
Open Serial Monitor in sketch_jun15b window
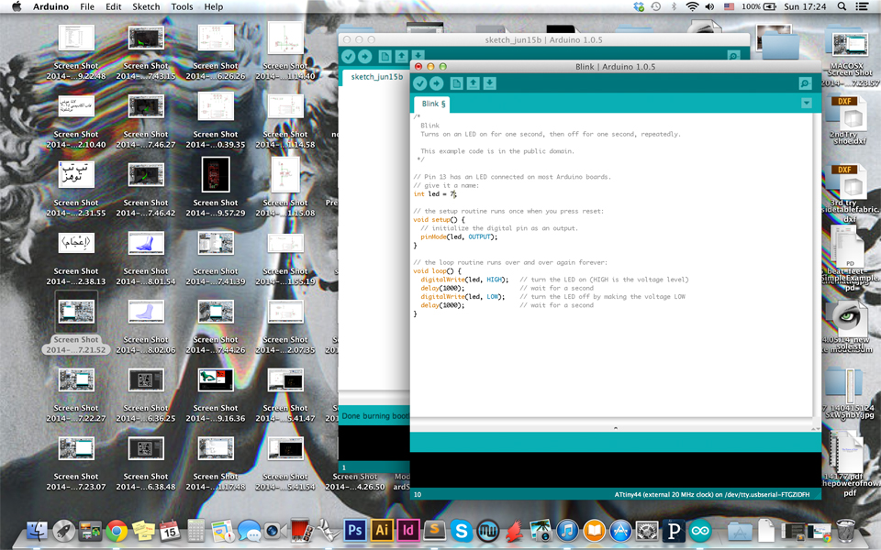pos(733,56)
